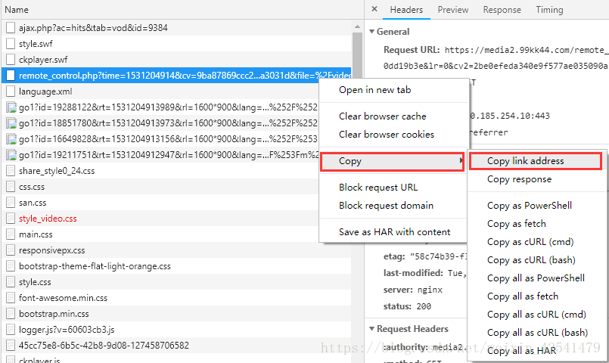Click stylesheet icon beside san.css
This screenshot has width=609, height=363.
tap(11, 203)
